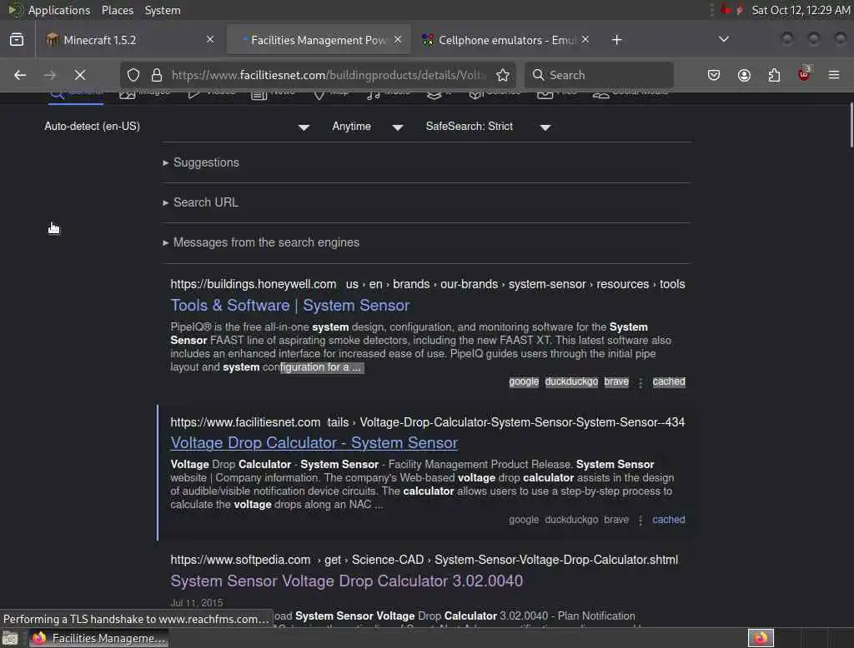Screen dimensions: 854x648
Task: Click Firefox workspace switcher thumbnail
Action: coord(761,638)
